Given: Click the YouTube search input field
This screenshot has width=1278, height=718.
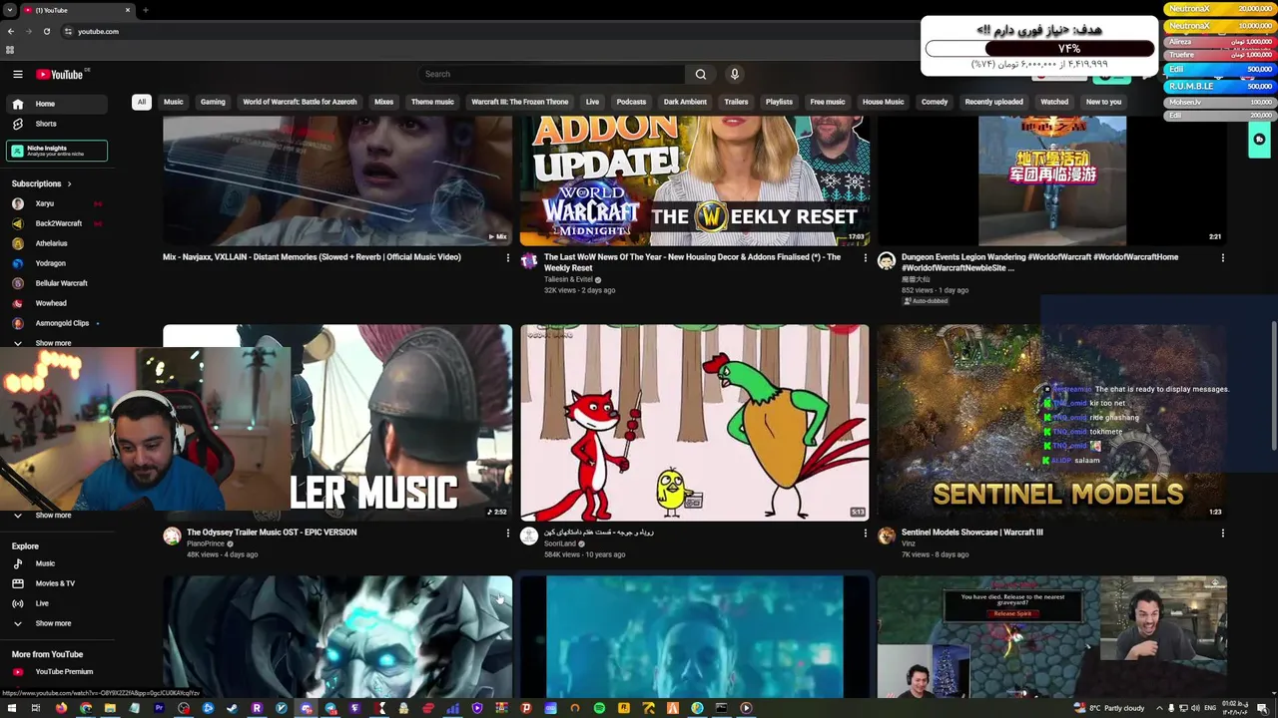Looking at the screenshot, I should tap(552, 74).
